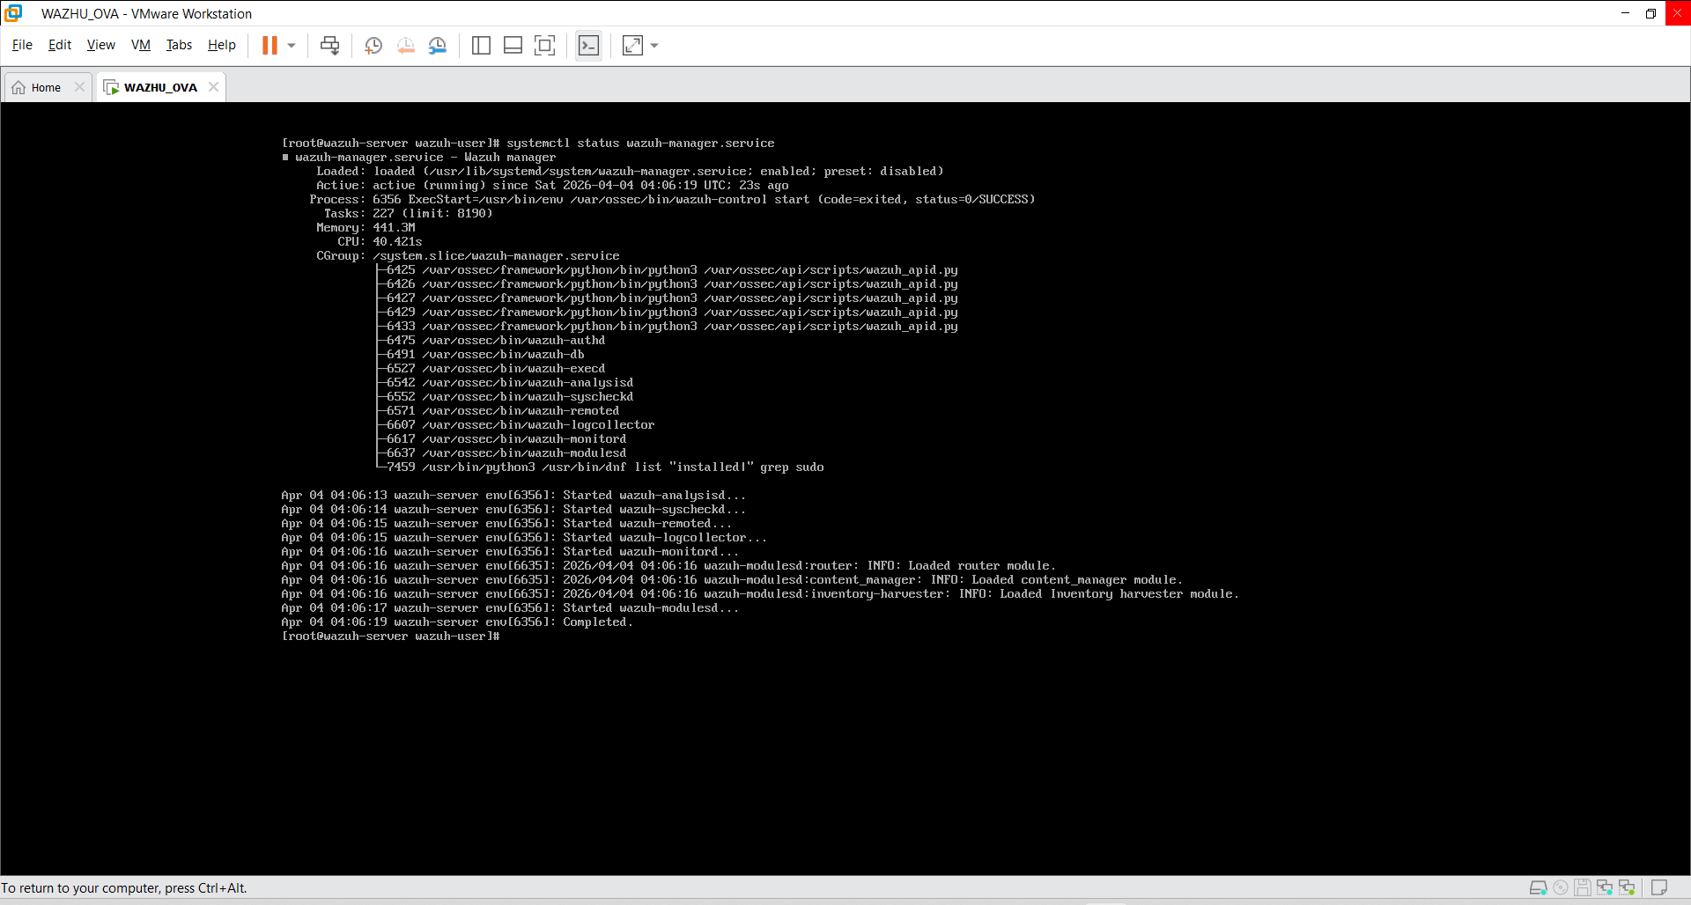
Task: Open the File menu
Action: (x=22, y=45)
